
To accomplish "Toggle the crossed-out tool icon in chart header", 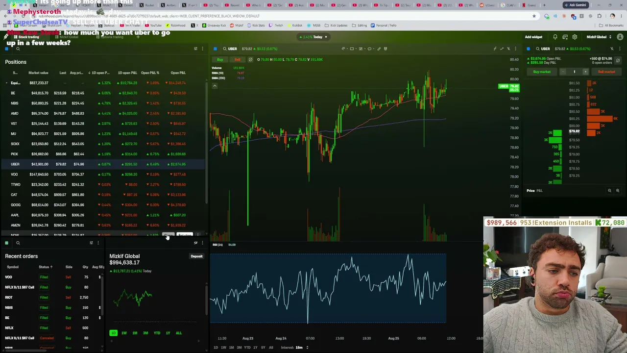I will [x=508, y=49].
